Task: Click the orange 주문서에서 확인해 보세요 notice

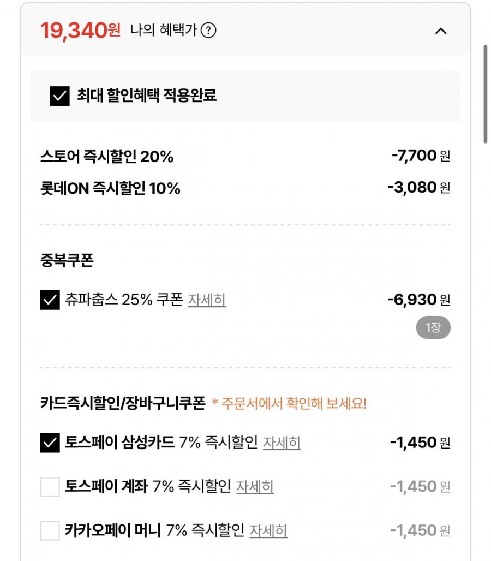Action: click(289, 404)
